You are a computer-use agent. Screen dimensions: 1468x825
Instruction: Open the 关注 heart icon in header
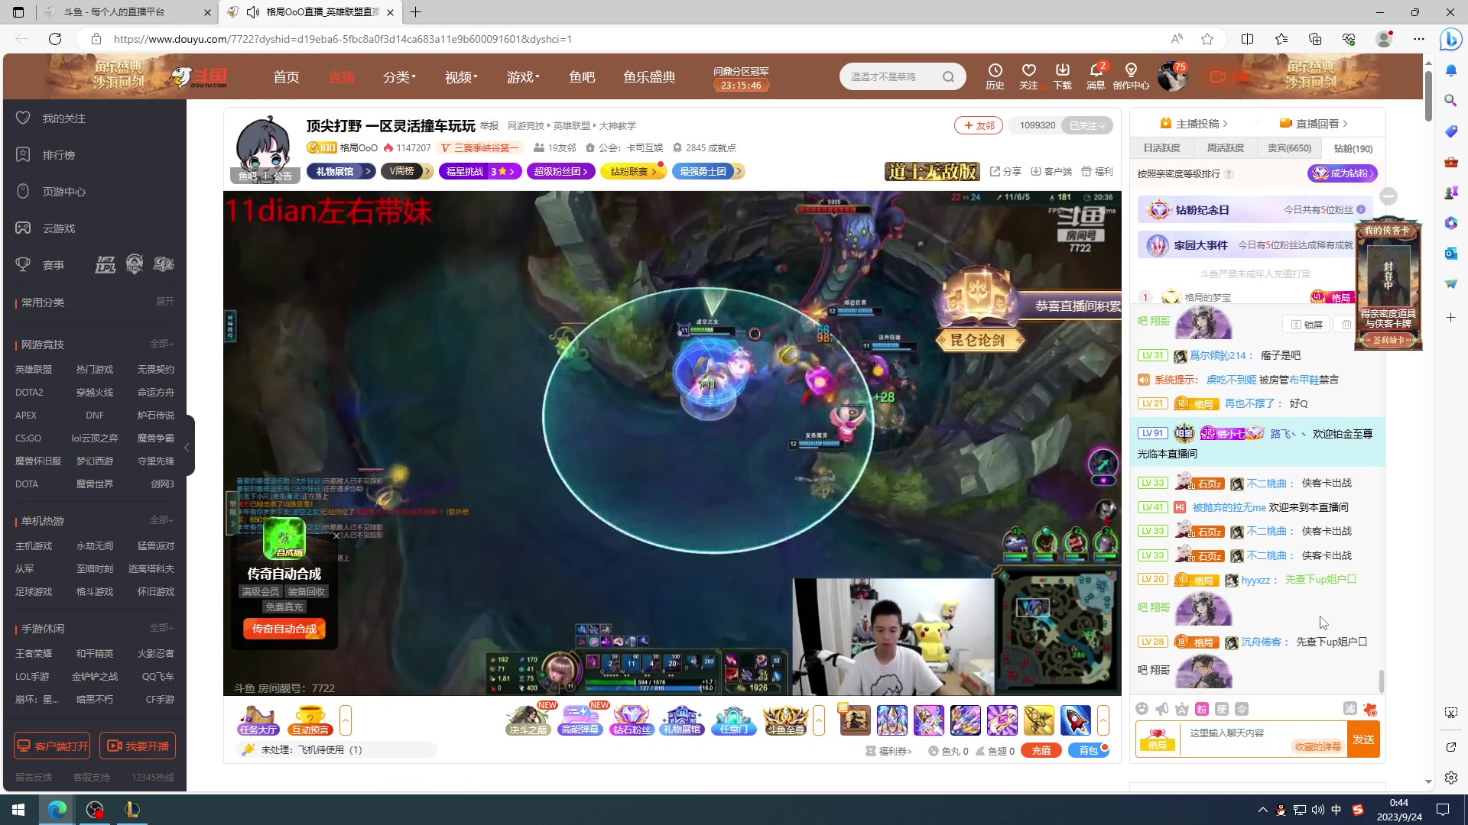click(1028, 76)
